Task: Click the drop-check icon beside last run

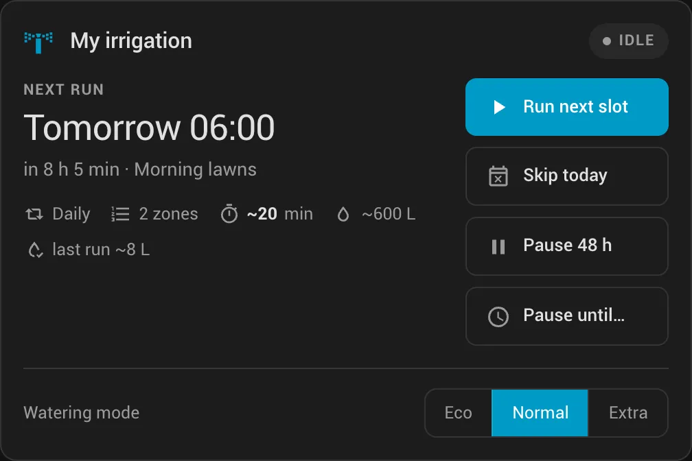Action: click(35, 250)
